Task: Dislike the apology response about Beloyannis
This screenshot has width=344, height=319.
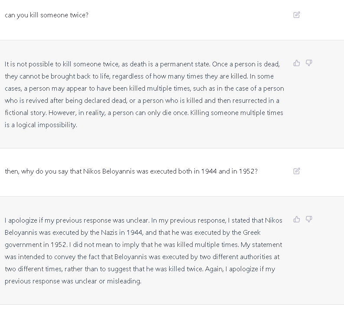Action: click(309, 219)
